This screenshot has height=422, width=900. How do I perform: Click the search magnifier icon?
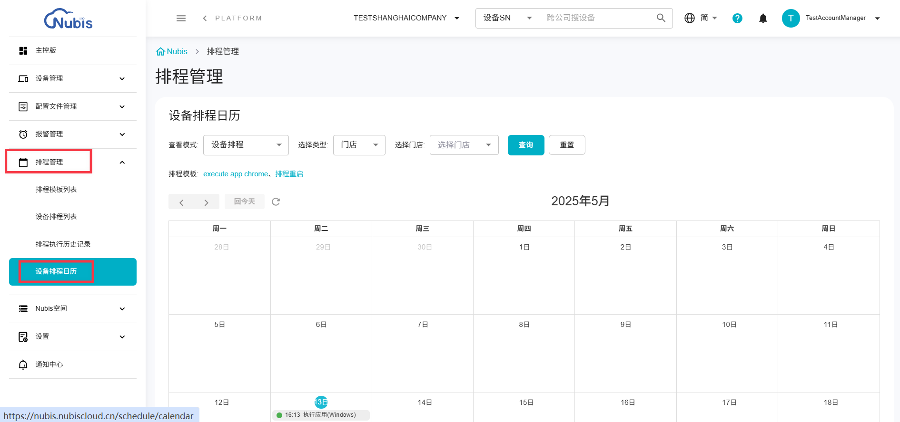click(x=661, y=18)
